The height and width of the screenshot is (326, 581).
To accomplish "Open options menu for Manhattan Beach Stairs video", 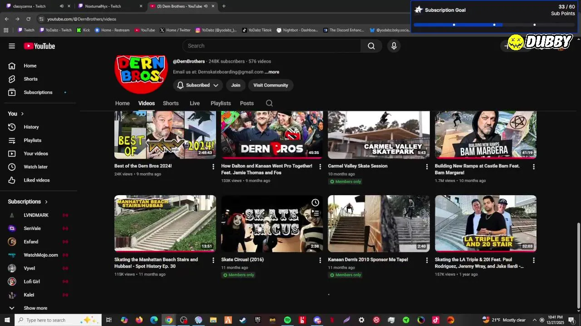I will pyautogui.click(x=213, y=260).
